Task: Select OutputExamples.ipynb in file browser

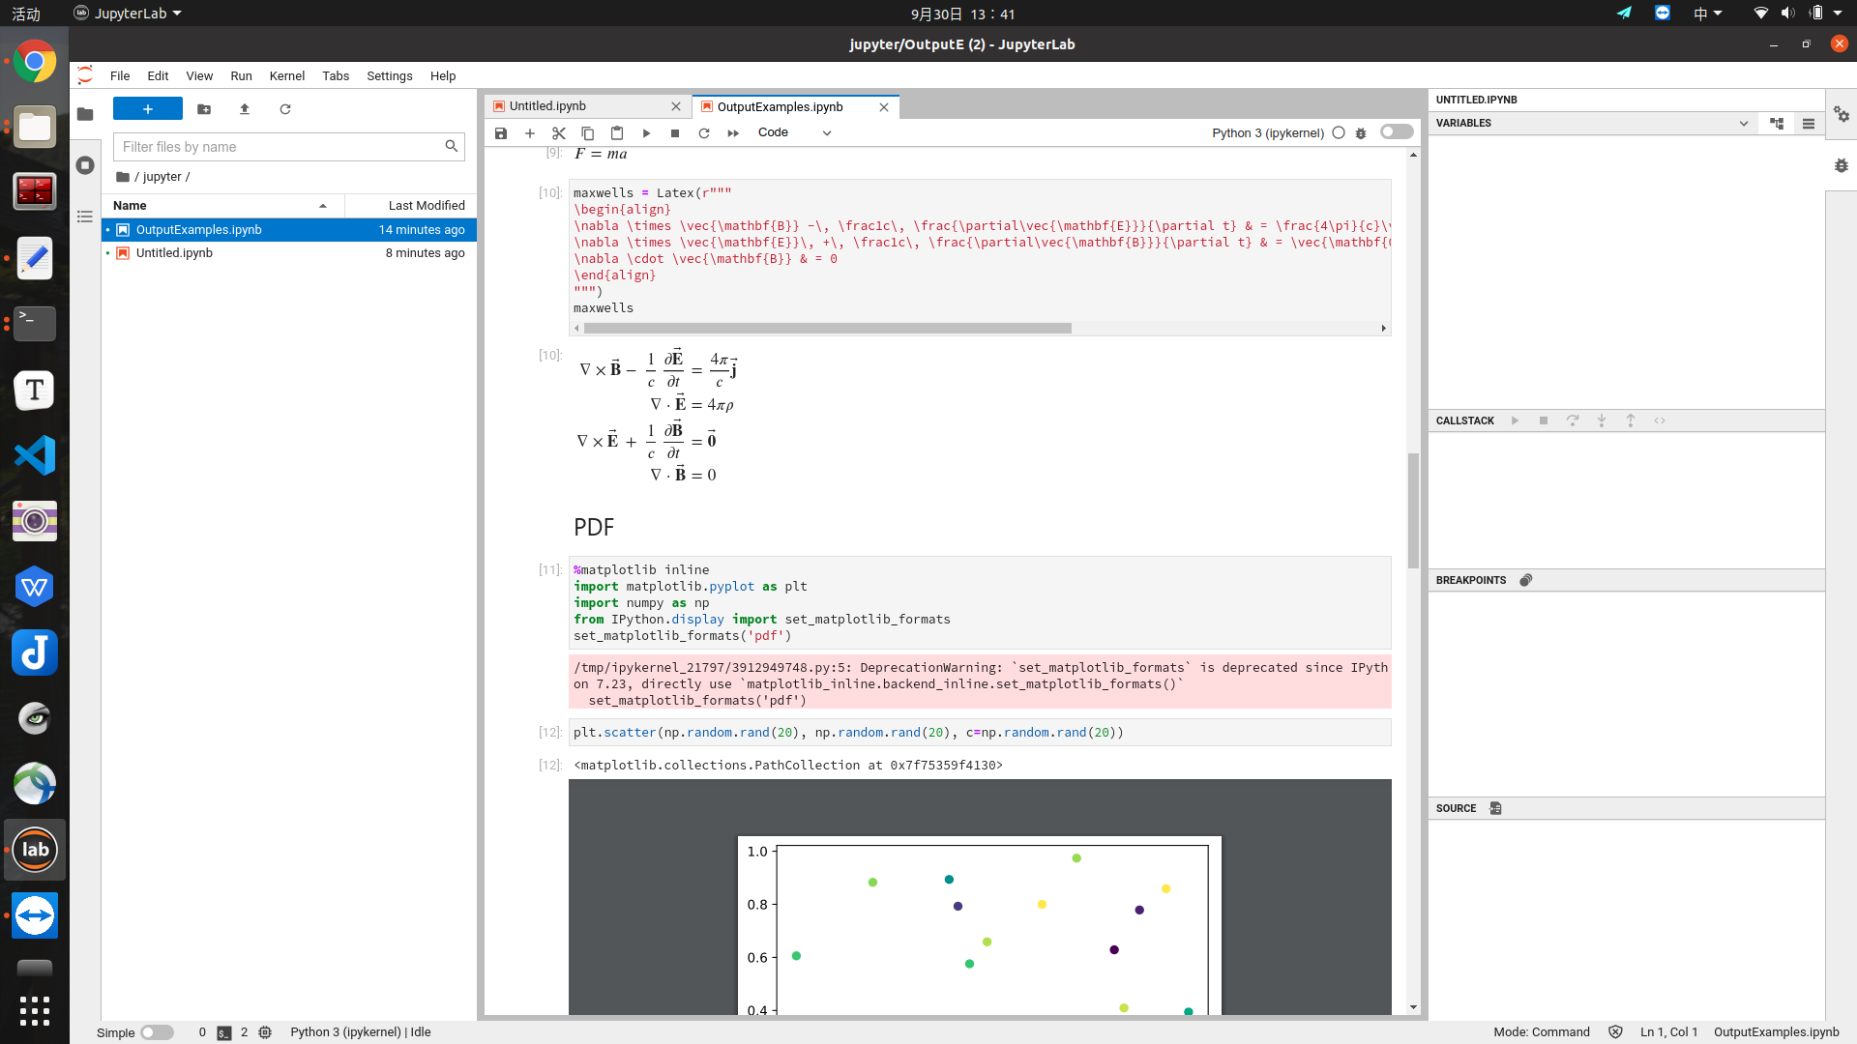Action: point(199,230)
